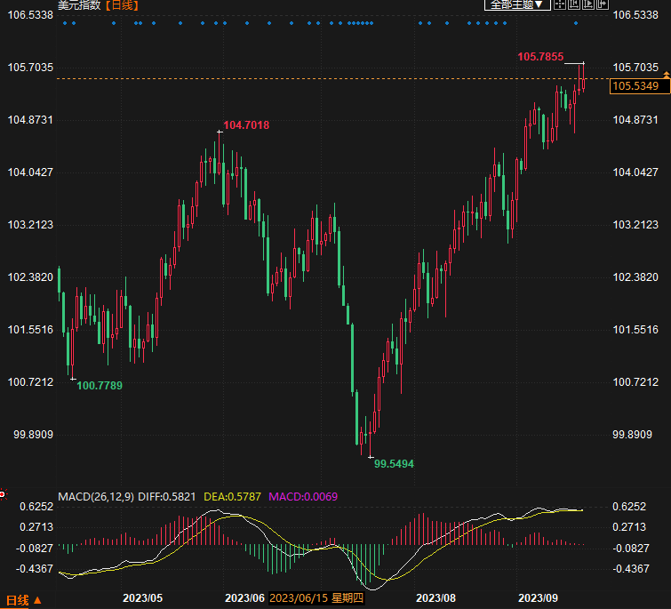
Task: Click the red indicator icon left of MACD panel
Action: click(3, 494)
